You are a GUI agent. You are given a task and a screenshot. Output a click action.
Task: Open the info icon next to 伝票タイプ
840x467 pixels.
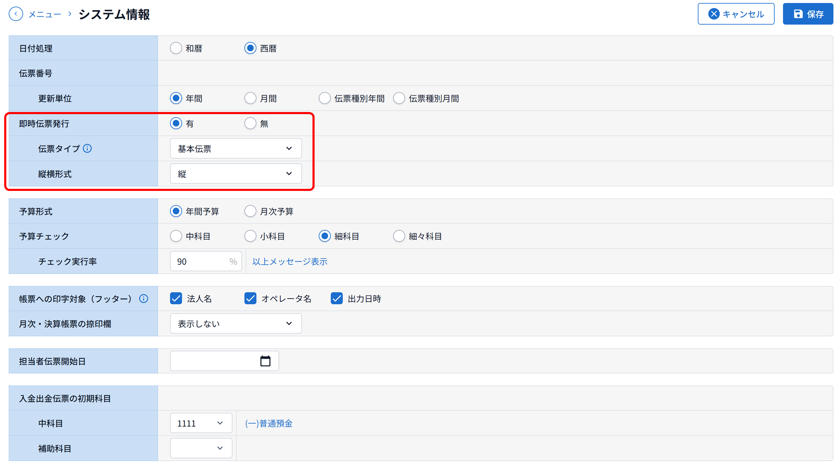coord(87,149)
